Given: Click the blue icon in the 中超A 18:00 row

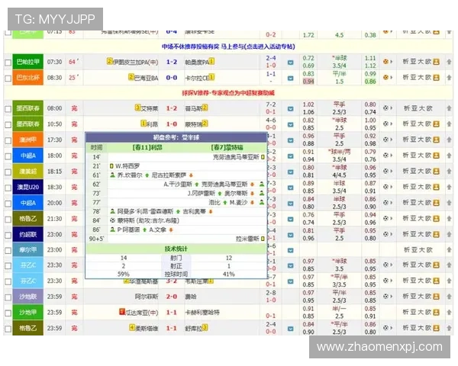Looking at the screenshot, I should tap(290, 156).
